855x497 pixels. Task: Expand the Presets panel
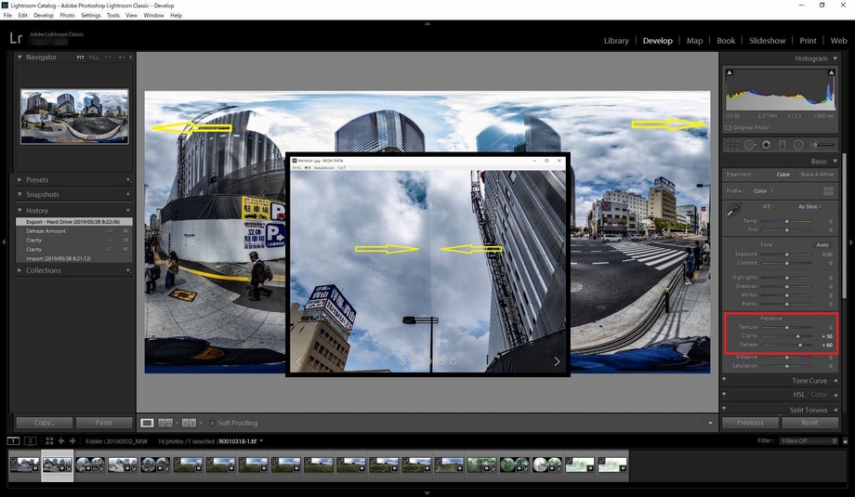pyautogui.click(x=20, y=180)
